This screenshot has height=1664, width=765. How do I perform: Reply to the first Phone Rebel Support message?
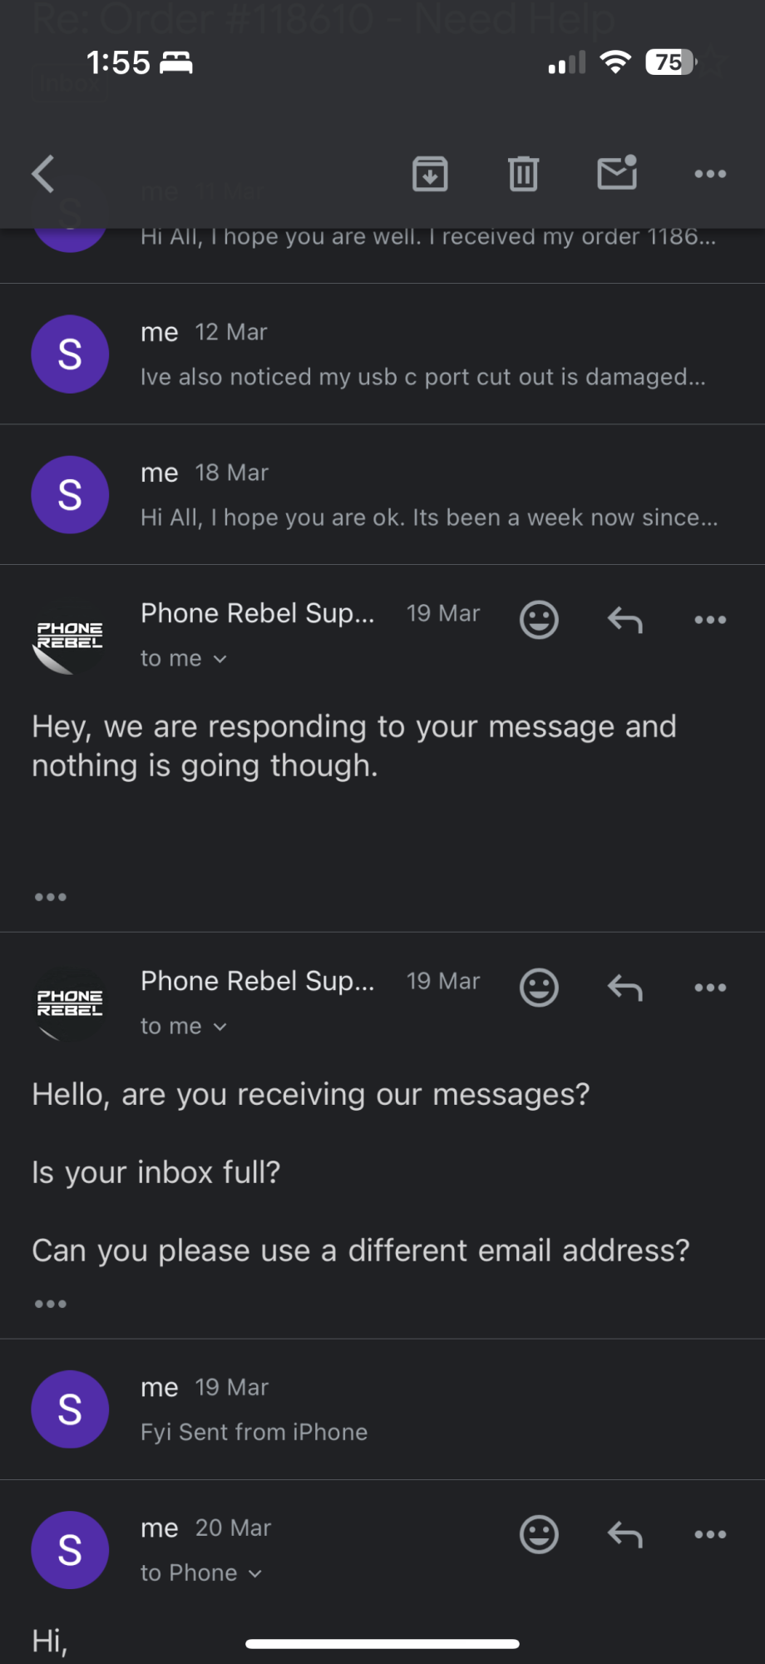pyautogui.click(x=624, y=620)
